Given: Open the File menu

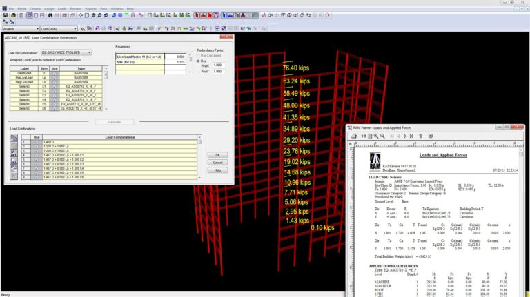Looking at the screenshot, I should click(11, 9).
